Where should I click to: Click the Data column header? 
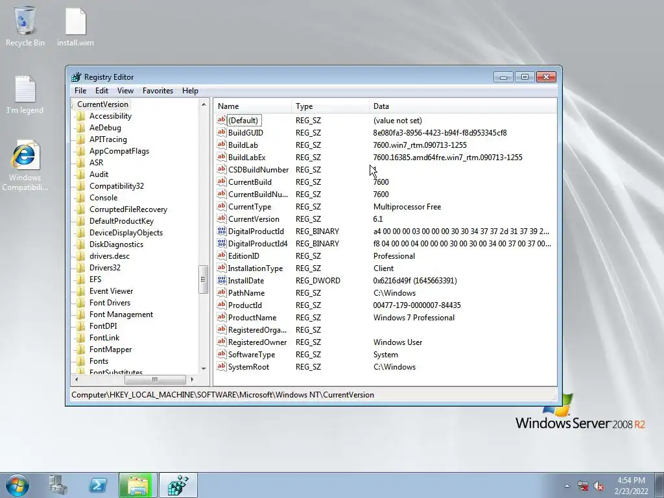(x=463, y=106)
